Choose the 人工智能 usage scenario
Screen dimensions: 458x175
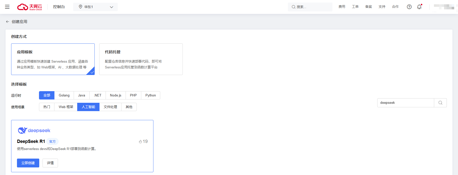pyautogui.click(x=88, y=107)
